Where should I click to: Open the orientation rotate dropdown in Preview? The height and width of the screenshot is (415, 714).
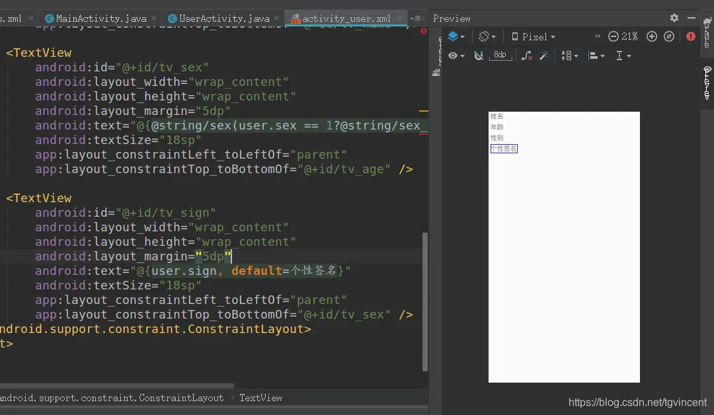click(487, 36)
